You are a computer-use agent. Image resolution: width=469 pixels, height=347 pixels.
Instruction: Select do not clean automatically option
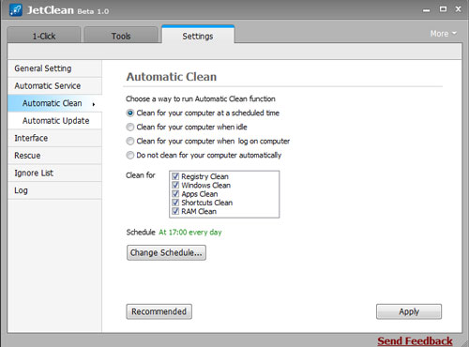130,155
